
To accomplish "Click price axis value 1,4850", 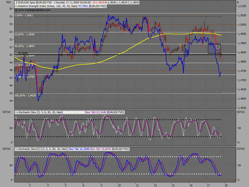I will tap(242, 52).
